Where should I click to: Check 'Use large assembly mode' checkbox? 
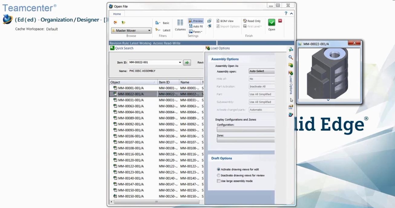[x=219, y=181]
